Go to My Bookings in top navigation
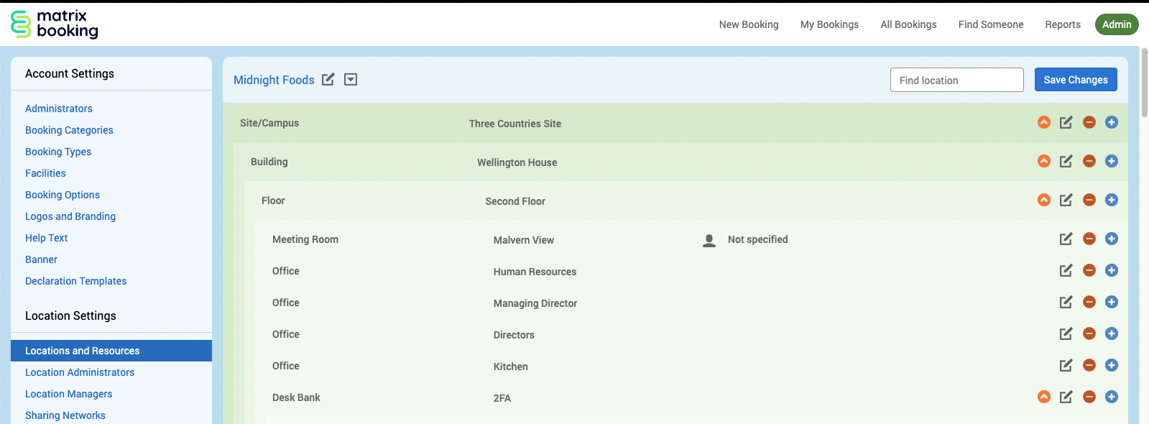The image size is (1149, 424). tap(829, 24)
